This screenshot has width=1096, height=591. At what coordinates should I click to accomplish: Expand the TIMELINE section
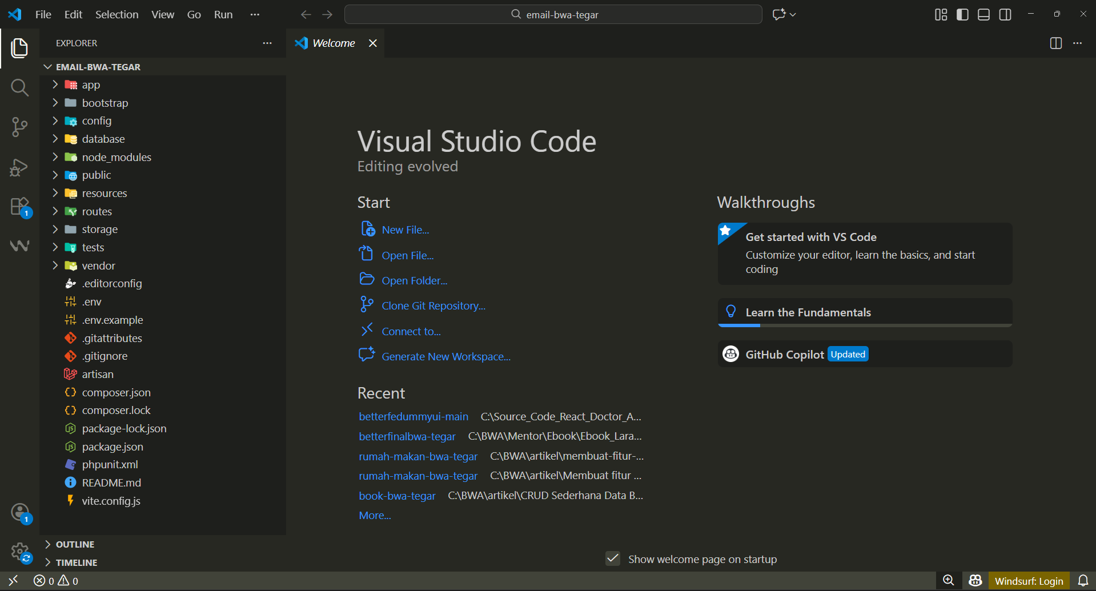[x=76, y=562]
